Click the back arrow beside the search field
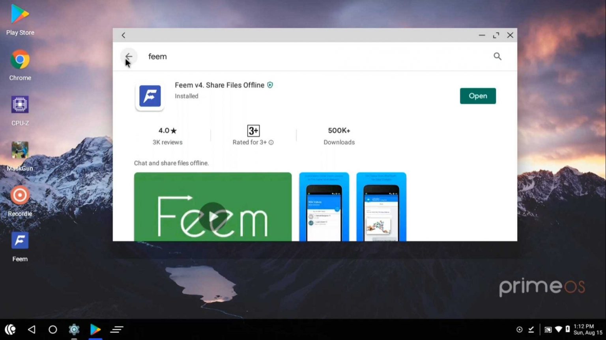Viewport: 606px width, 340px height. (x=129, y=56)
